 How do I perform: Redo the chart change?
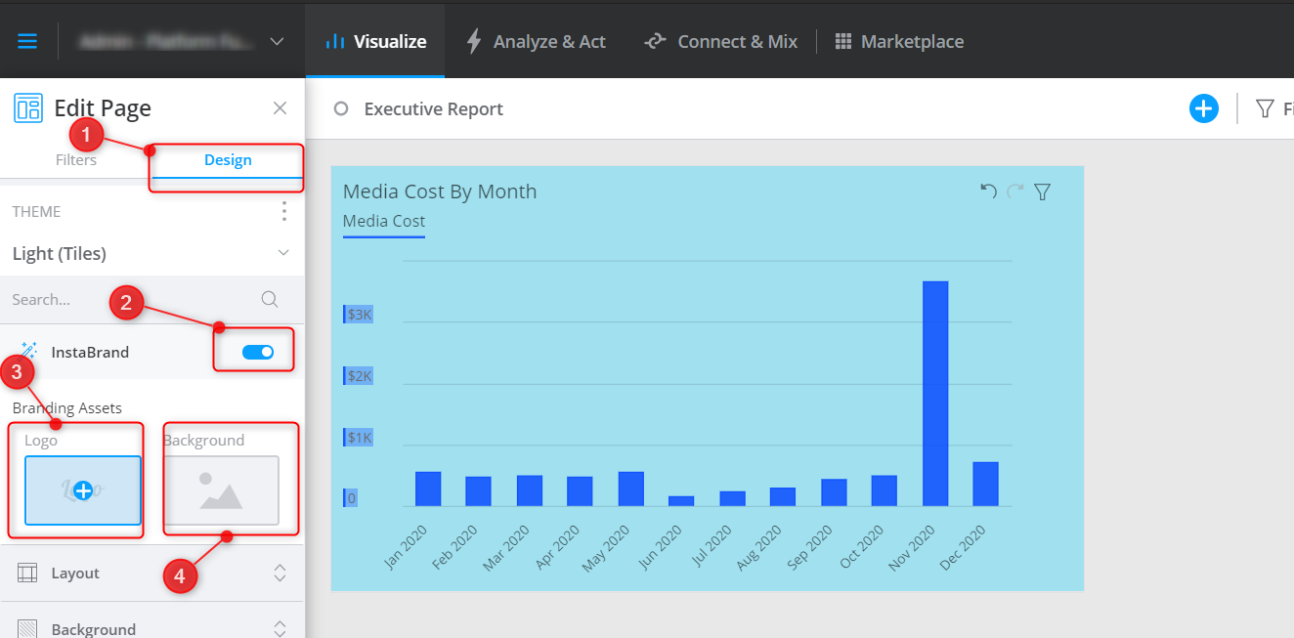tap(1014, 191)
